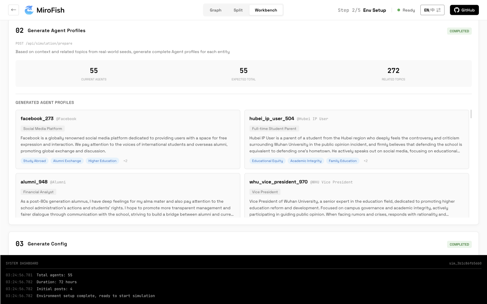Click the Alumni Exchange topic tag
Image resolution: width=487 pixels, height=304 pixels.
[67, 161]
